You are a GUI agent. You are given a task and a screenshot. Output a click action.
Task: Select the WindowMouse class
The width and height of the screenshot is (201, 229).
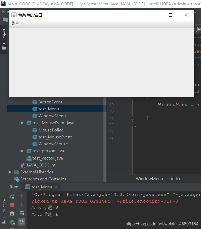[53, 144]
